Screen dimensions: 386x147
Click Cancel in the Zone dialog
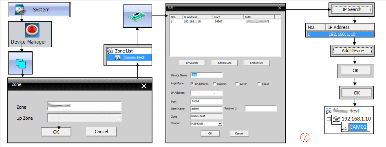[101, 132]
